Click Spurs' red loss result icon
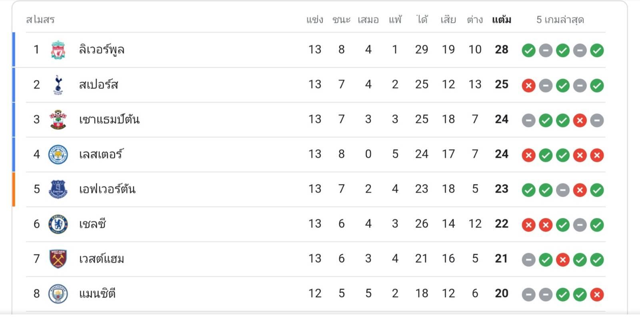Viewport: 640px width, 320px height. point(528,85)
